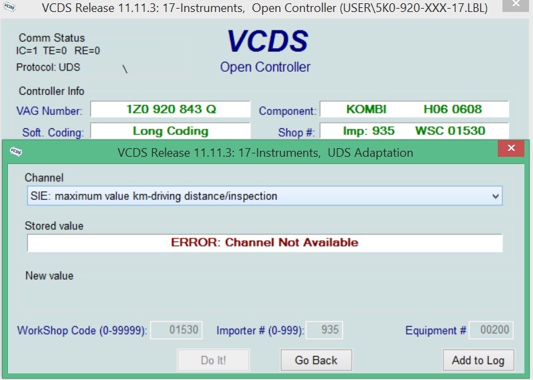
Task: Click the 'Stored value' label
Action: 54,226
